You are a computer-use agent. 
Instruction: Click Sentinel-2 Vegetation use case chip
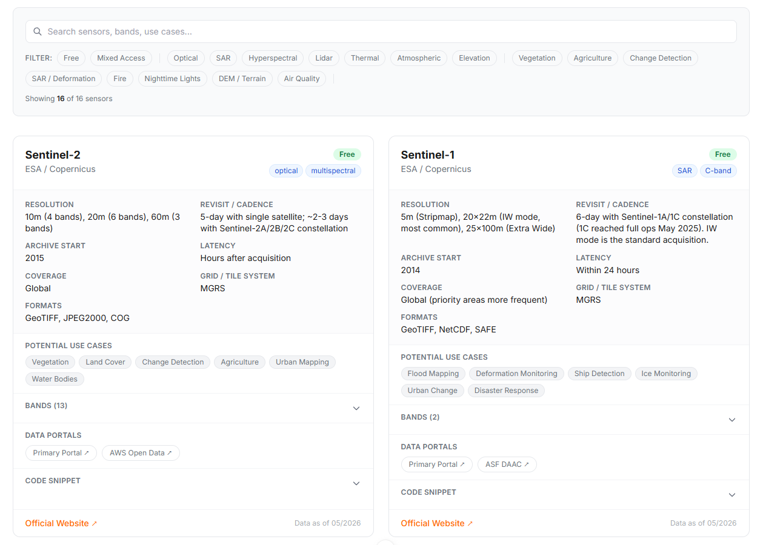(50, 362)
